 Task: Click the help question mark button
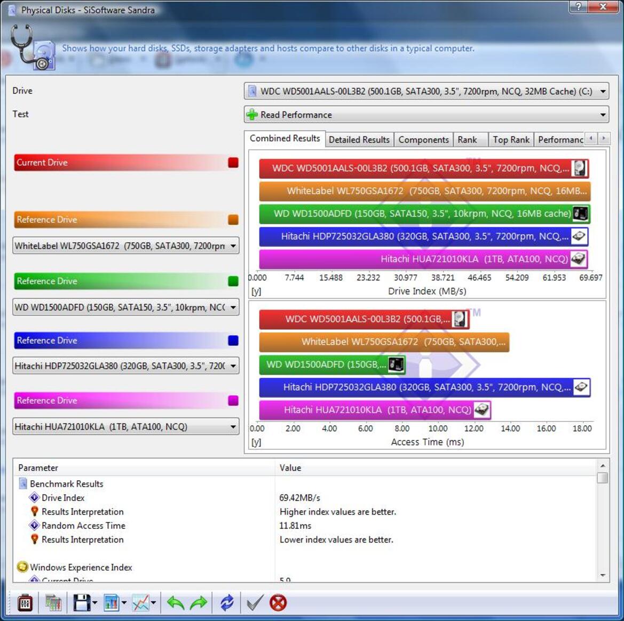click(x=578, y=6)
